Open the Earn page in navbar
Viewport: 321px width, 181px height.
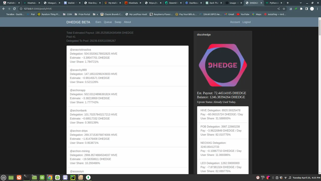(x=98, y=22)
